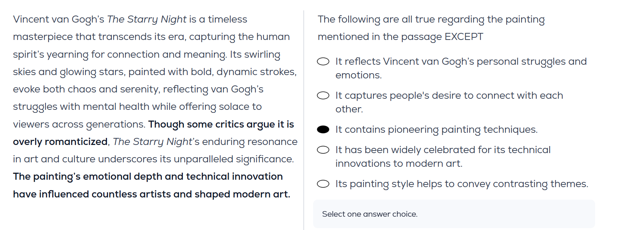Screen dimensions: 624x230
Task: Click filled radio button for 'pioneering painting techniques'
Action: (x=323, y=129)
